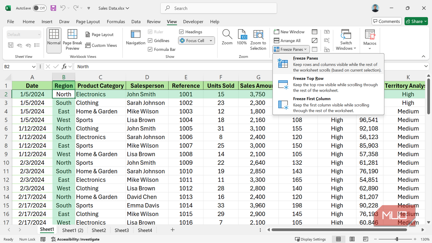Select column D header
Image resolution: width=432 pixels, height=243 pixels.
(x=147, y=77)
